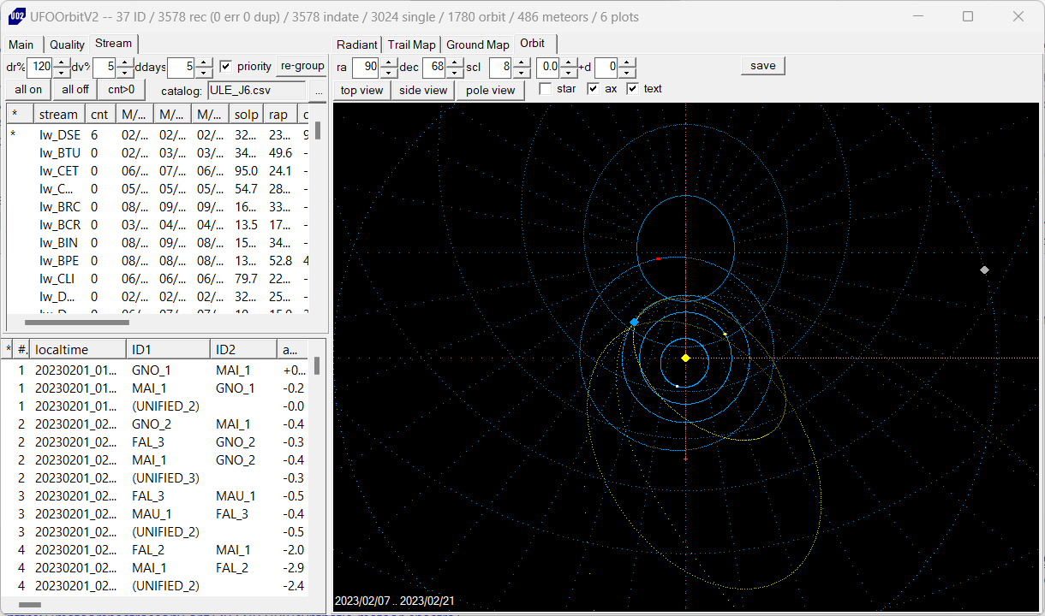Image resolution: width=1045 pixels, height=616 pixels.
Task: Increase the ra value with the up arrow
Action: pos(389,62)
